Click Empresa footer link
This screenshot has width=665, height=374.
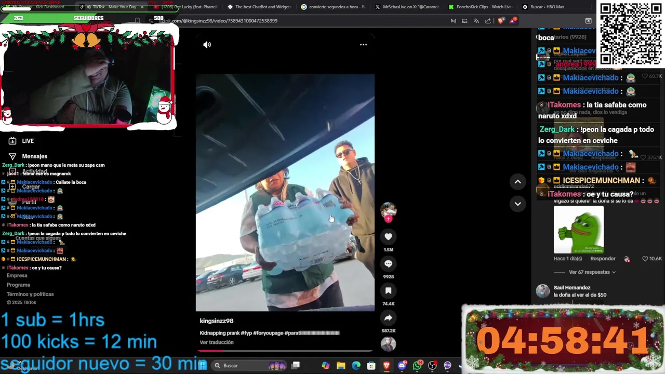point(17,276)
